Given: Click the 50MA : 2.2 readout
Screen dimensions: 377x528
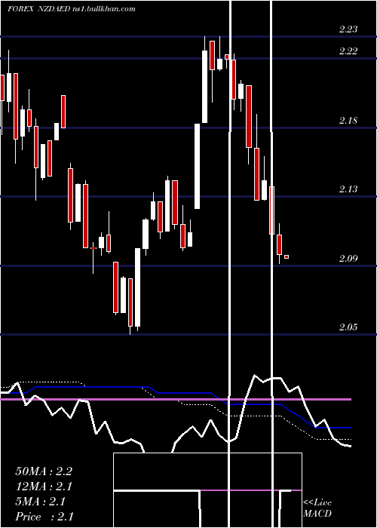Looking at the screenshot, I should (44, 471).
